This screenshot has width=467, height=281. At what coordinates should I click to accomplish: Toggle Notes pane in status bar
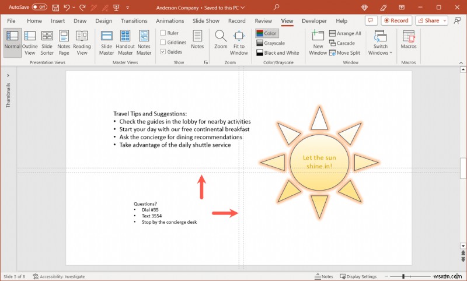pos(324,276)
